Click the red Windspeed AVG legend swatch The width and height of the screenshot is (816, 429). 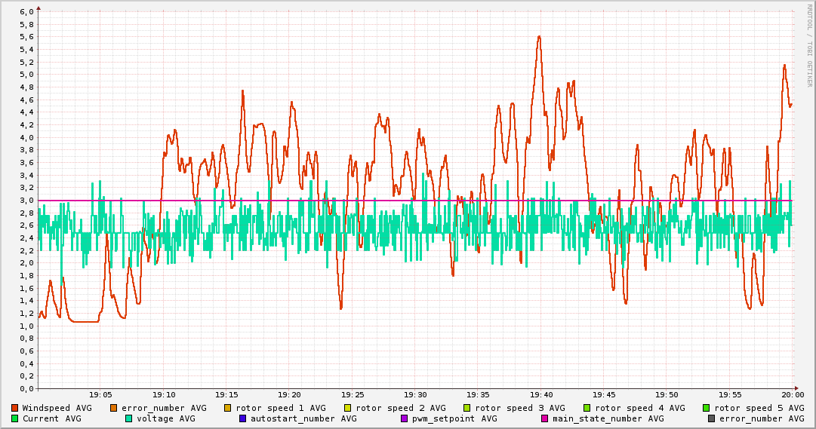click(14, 408)
